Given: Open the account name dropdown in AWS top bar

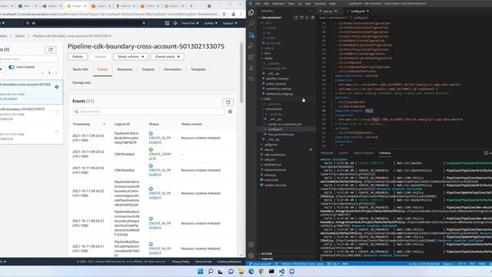Looking at the screenshot, I should point(190,23).
